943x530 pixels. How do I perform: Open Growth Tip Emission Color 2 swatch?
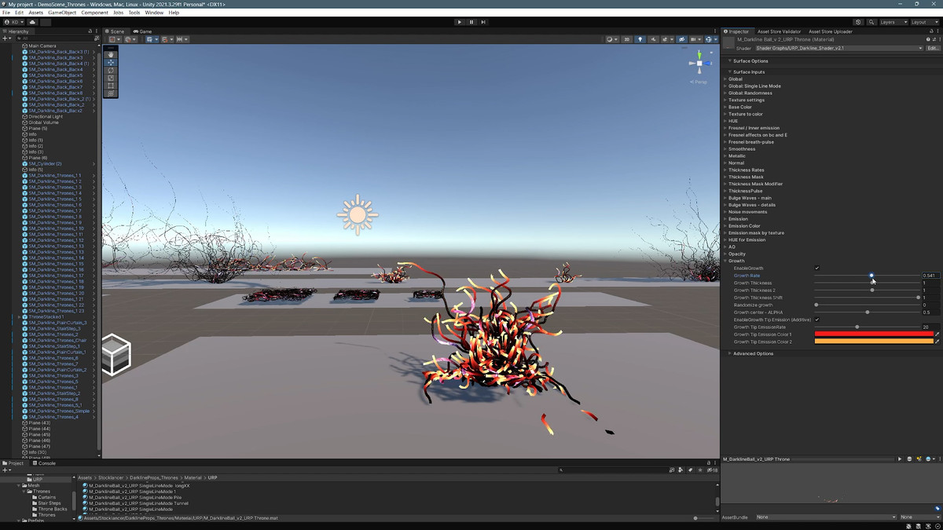tap(873, 342)
